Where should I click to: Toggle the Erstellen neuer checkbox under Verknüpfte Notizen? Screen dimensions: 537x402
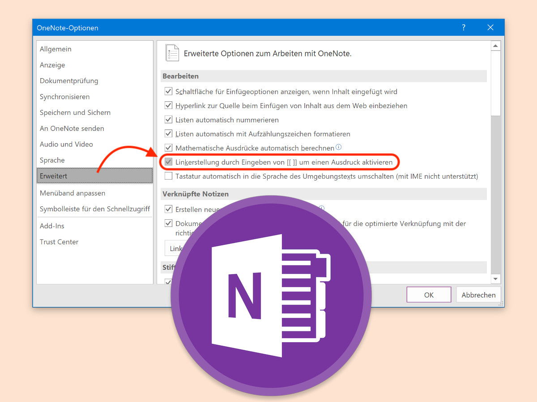[168, 209]
